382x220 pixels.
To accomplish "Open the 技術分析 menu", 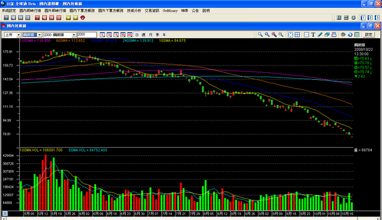I will (134, 11).
